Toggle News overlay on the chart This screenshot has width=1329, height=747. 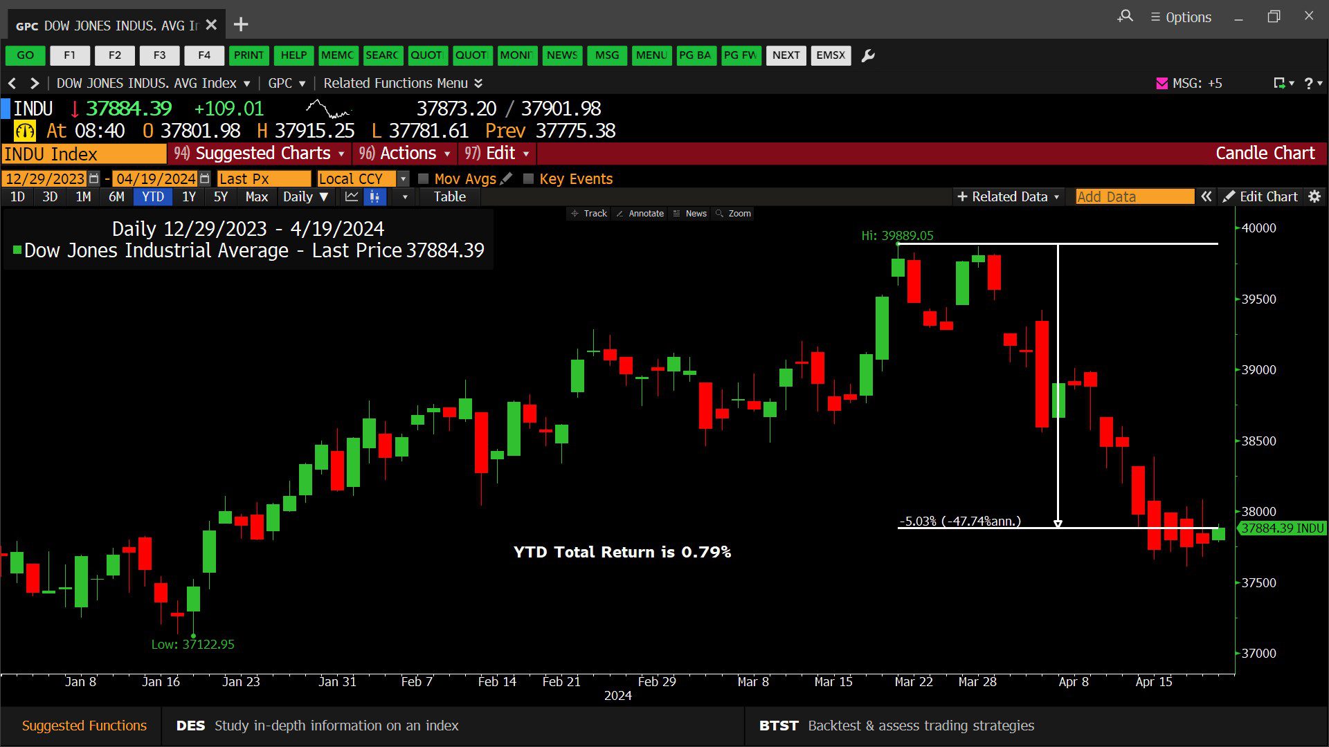[690, 213]
